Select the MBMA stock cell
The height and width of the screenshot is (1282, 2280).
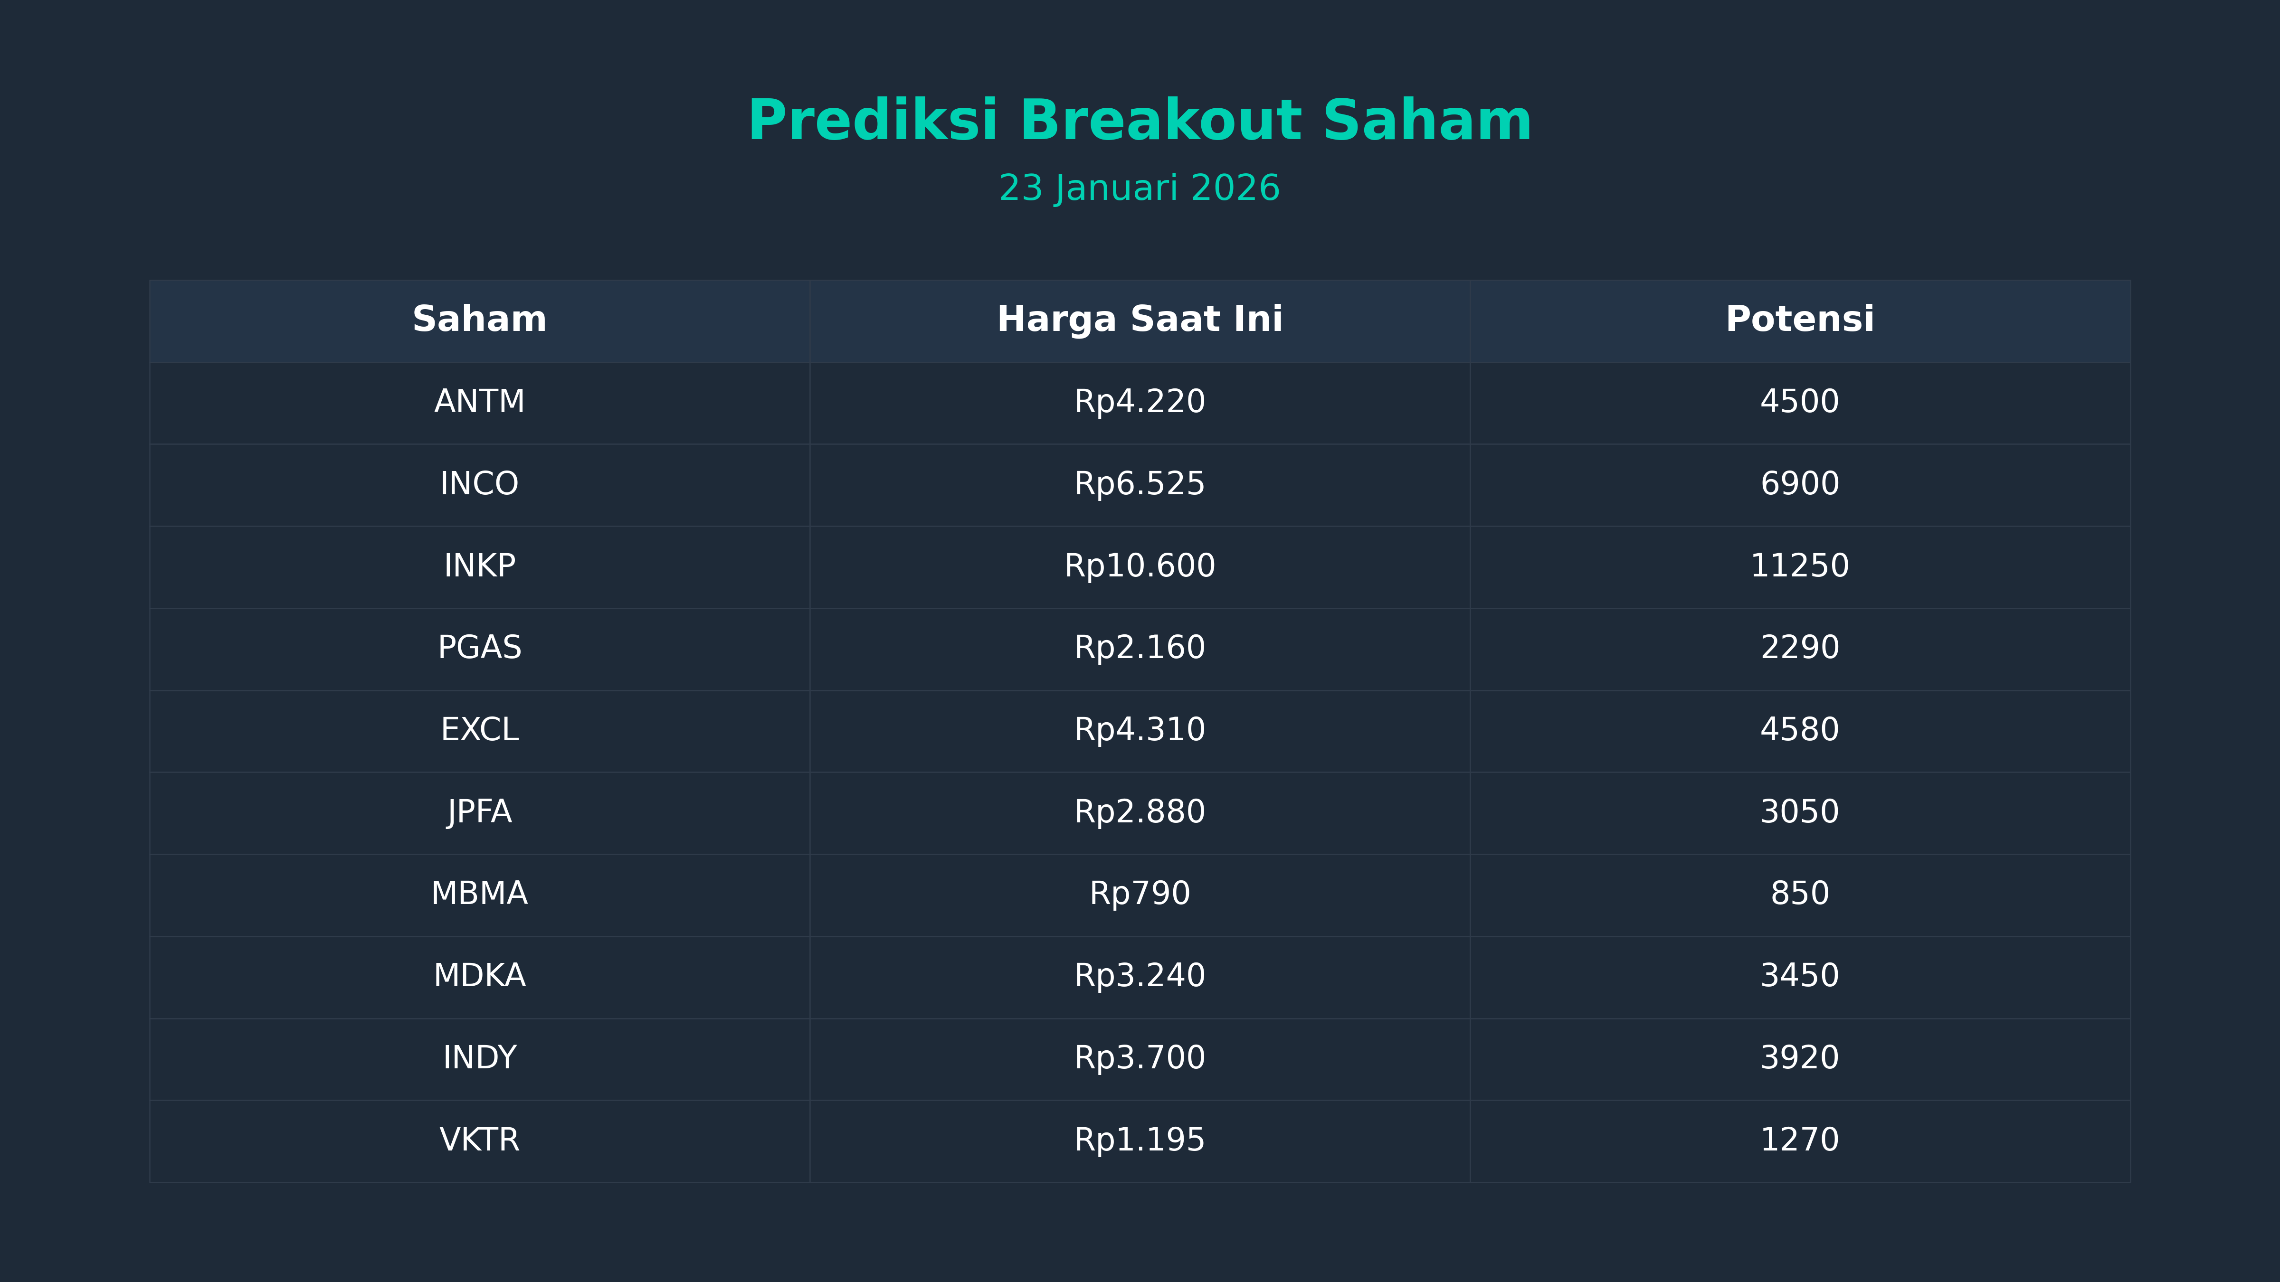(x=479, y=894)
